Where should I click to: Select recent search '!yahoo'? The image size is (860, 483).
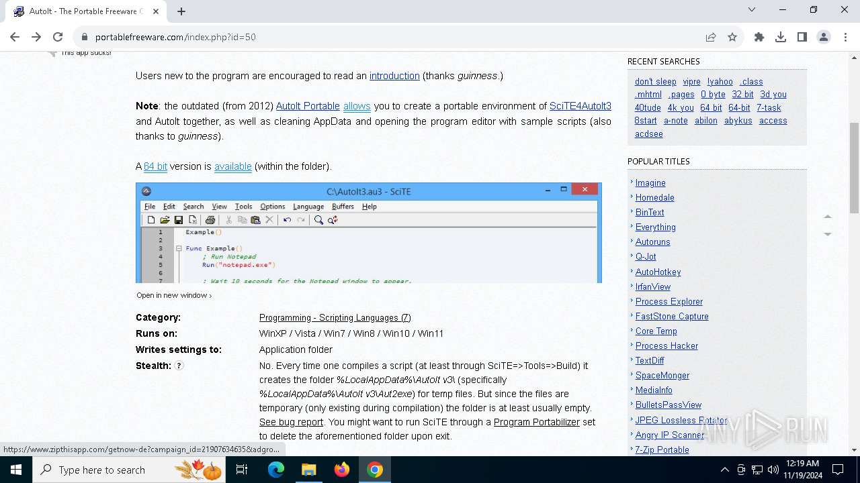pos(720,82)
